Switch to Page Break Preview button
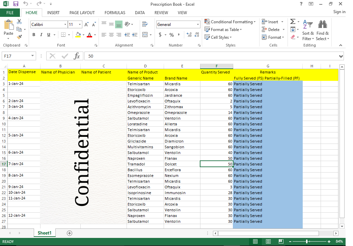Screen dimensions: 353x246 point(281,242)
